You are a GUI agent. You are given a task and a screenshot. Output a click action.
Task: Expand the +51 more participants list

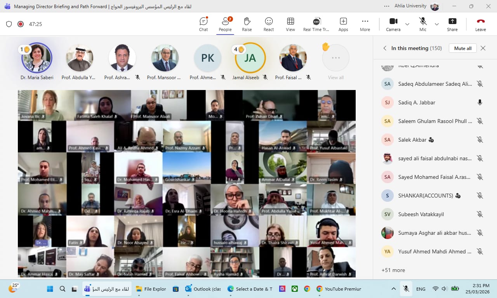pos(393,270)
